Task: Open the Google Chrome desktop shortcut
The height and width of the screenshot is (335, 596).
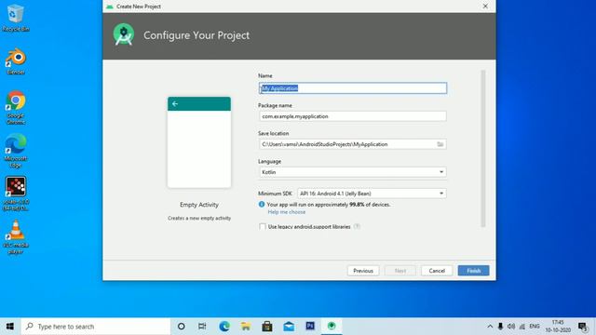Action: [x=15, y=107]
